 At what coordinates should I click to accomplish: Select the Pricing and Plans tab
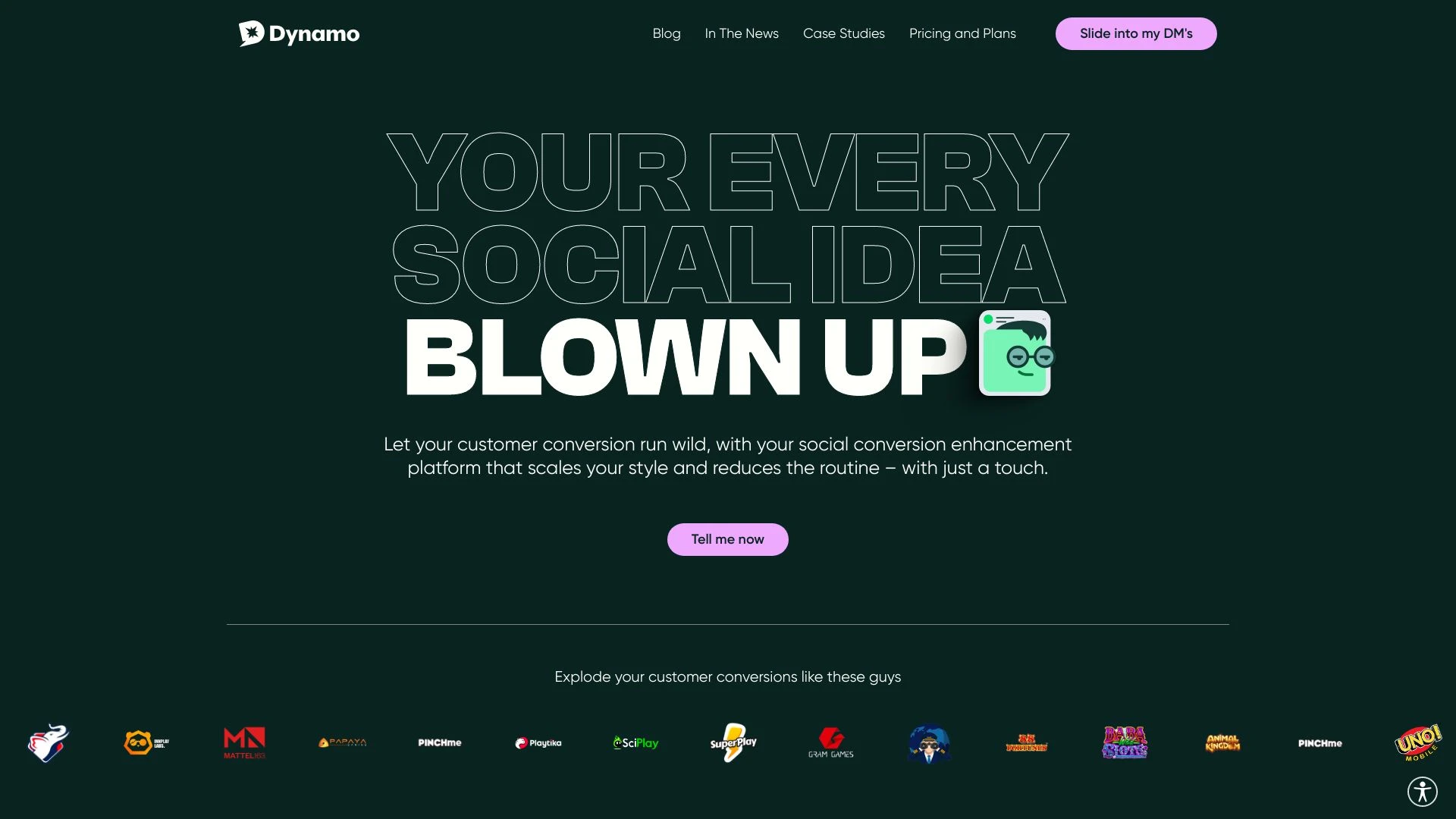click(x=962, y=33)
